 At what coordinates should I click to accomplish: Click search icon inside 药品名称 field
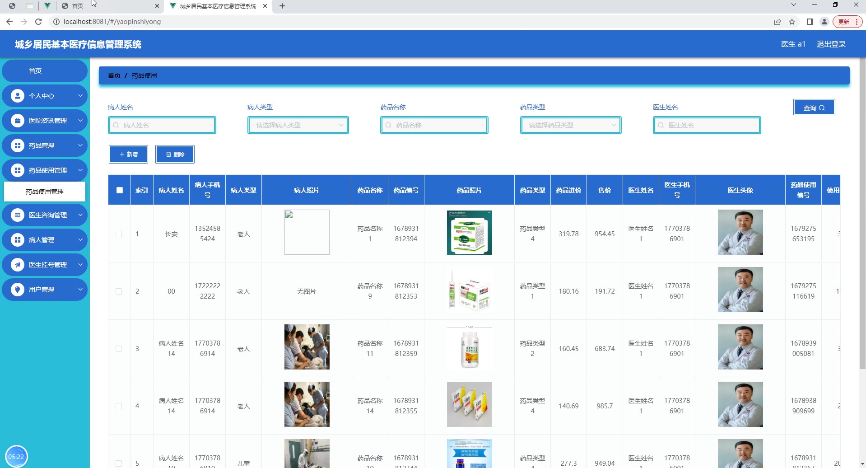tap(388, 125)
